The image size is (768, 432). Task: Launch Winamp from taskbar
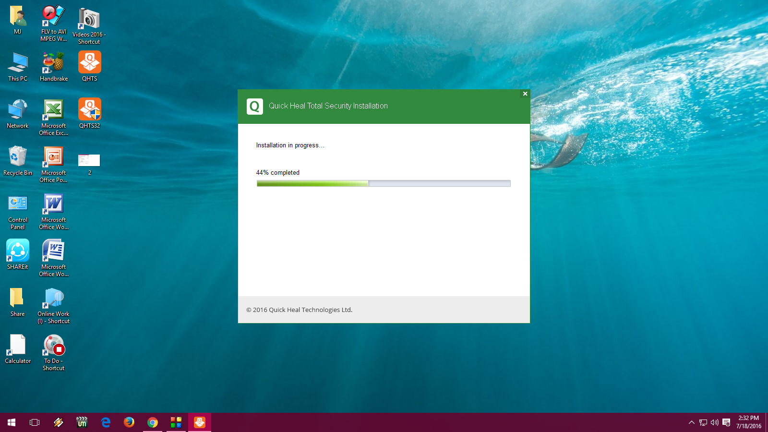[x=58, y=422]
